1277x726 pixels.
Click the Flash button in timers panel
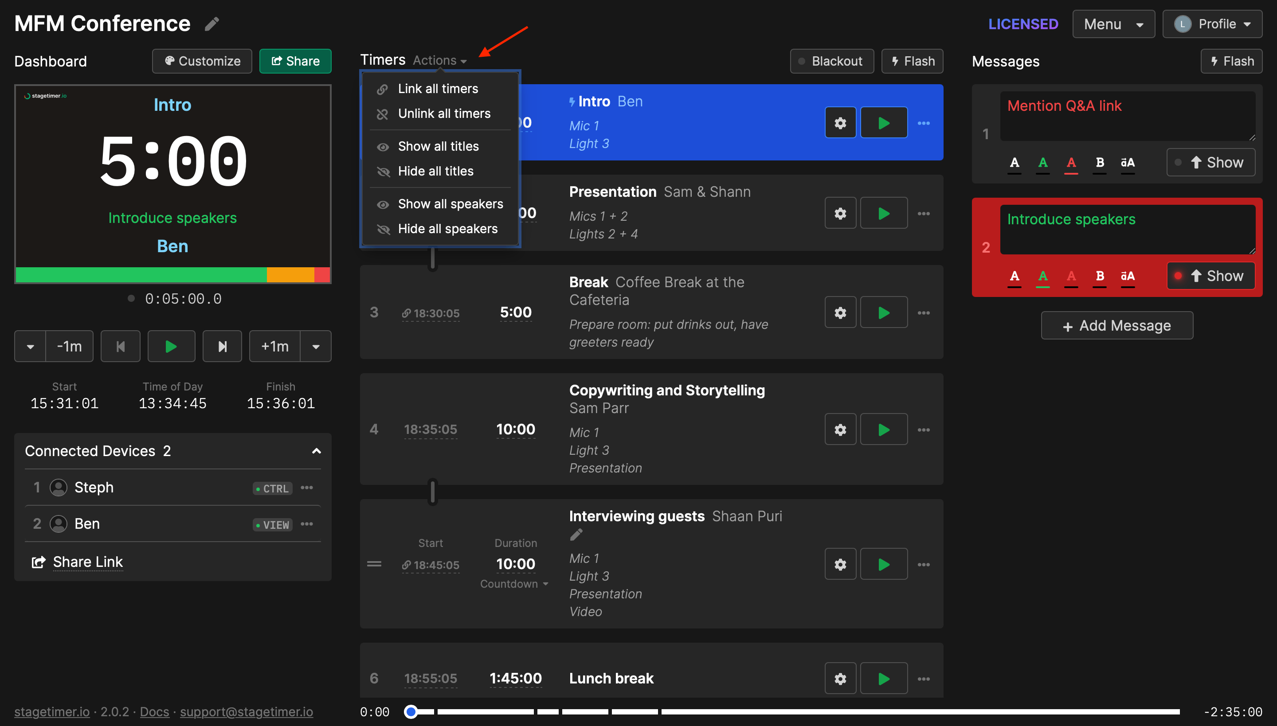tap(914, 60)
